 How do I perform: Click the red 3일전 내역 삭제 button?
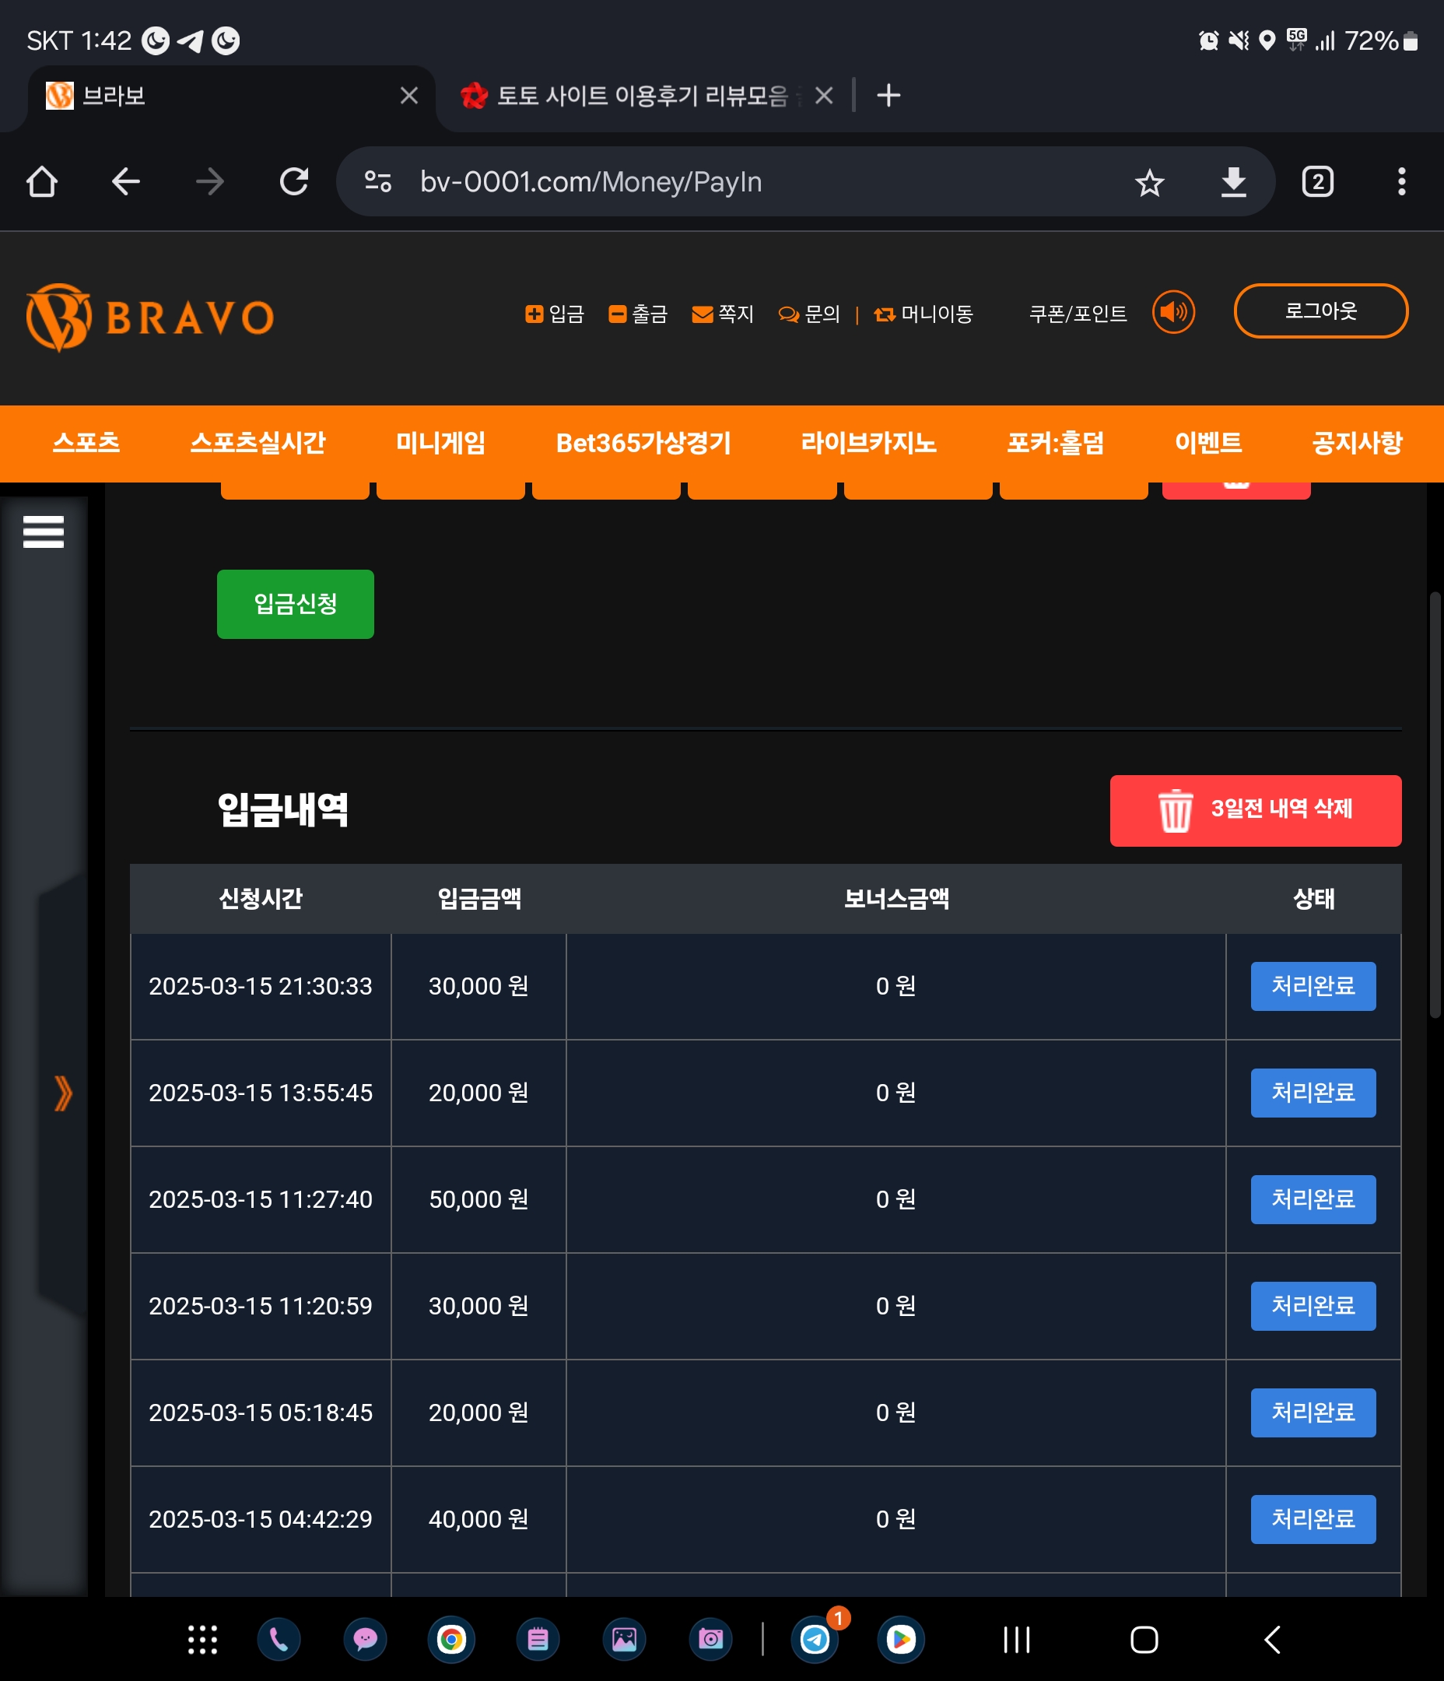tap(1255, 810)
